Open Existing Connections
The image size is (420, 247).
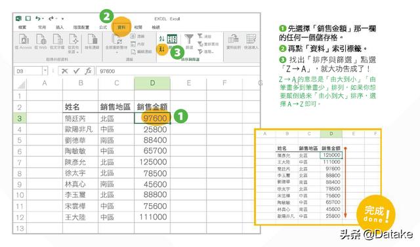click(92, 42)
